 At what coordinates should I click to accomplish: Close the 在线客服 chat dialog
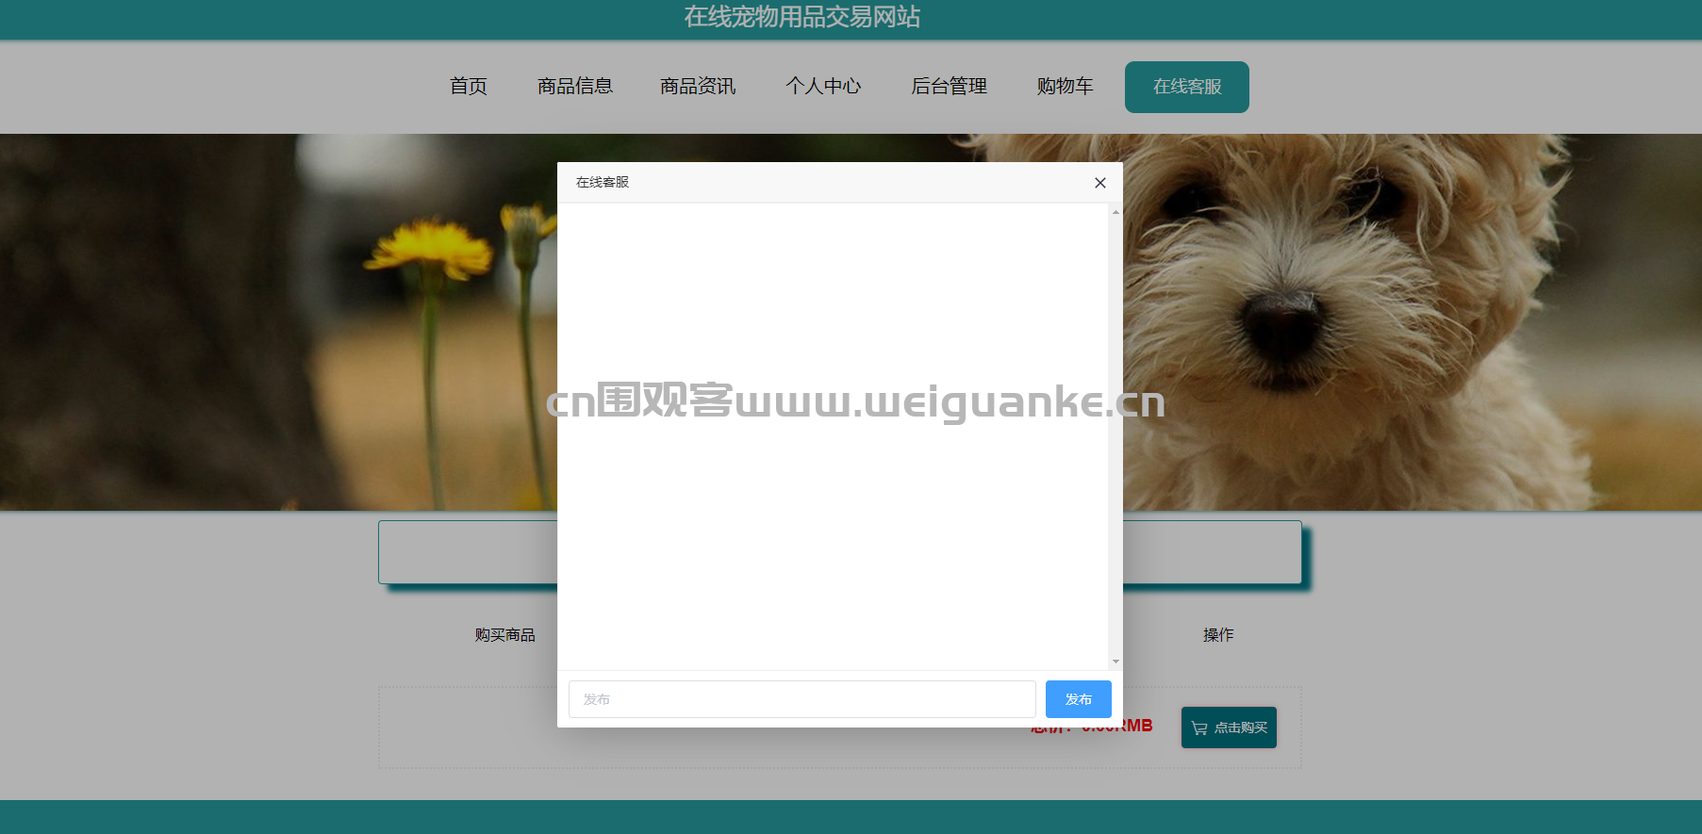pyautogui.click(x=1099, y=183)
